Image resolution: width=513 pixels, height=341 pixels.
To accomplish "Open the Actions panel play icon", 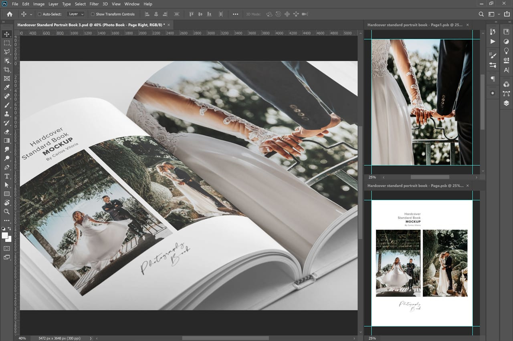I will point(493,42).
